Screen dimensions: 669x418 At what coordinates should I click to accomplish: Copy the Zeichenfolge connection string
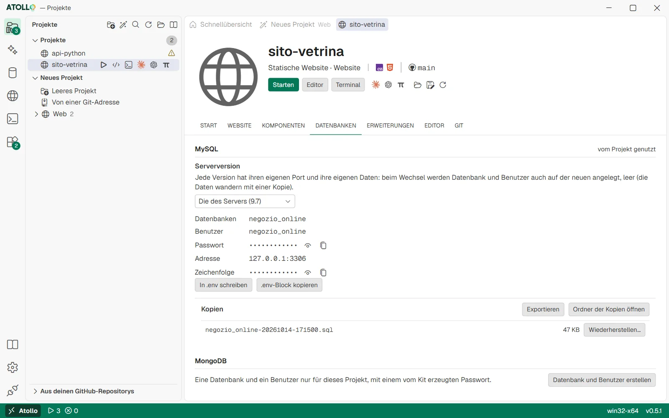[x=323, y=273]
